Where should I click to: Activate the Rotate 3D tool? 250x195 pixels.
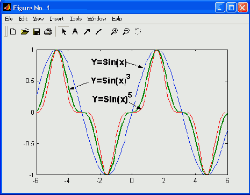(x=138, y=32)
